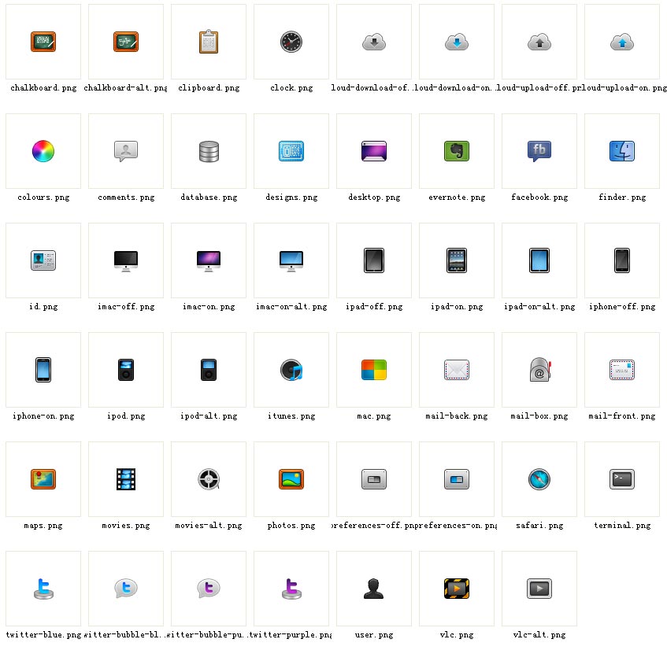Click the movies-alt film reel icon
Viewport: 667px width, 650px height.
click(x=209, y=479)
